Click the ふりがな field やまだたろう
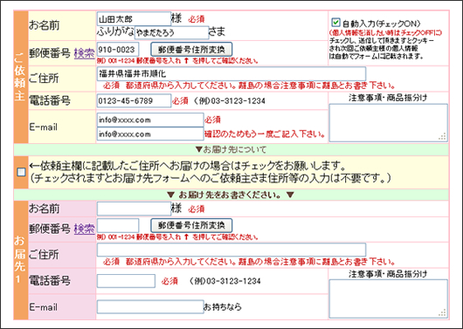 (171, 32)
